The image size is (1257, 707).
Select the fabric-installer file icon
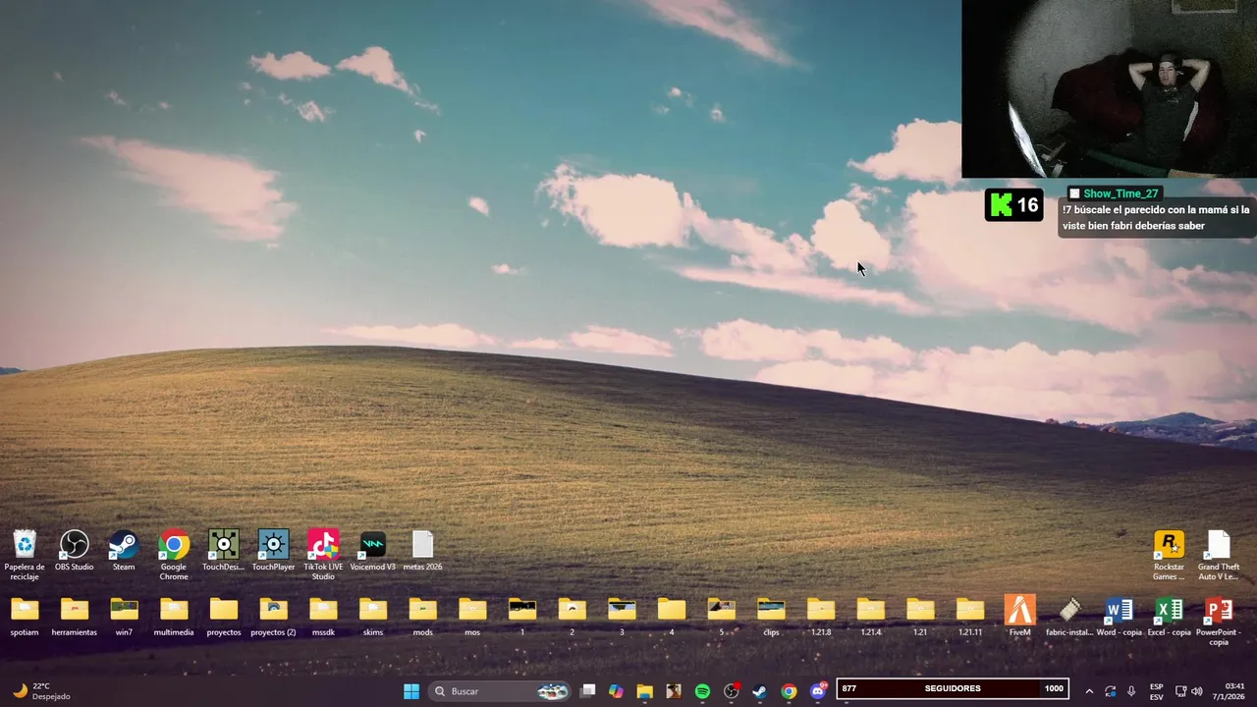[x=1069, y=618]
